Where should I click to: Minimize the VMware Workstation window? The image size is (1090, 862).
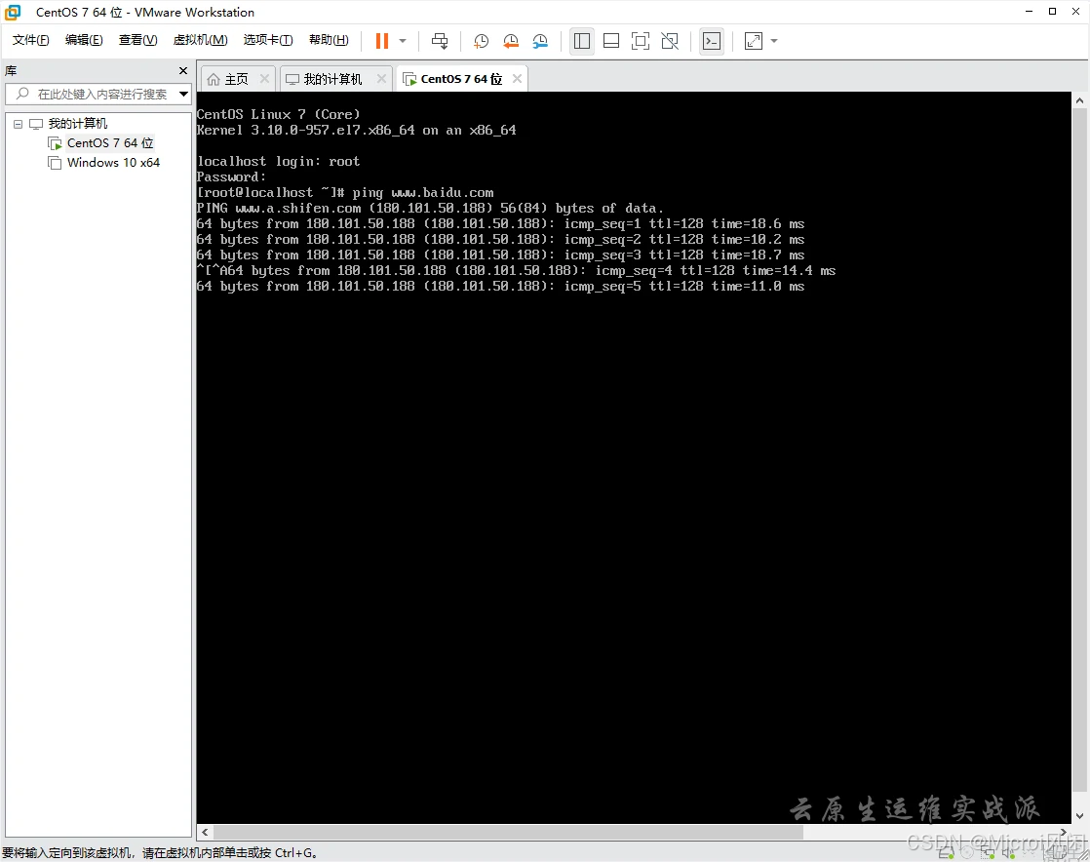(1030, 12)
